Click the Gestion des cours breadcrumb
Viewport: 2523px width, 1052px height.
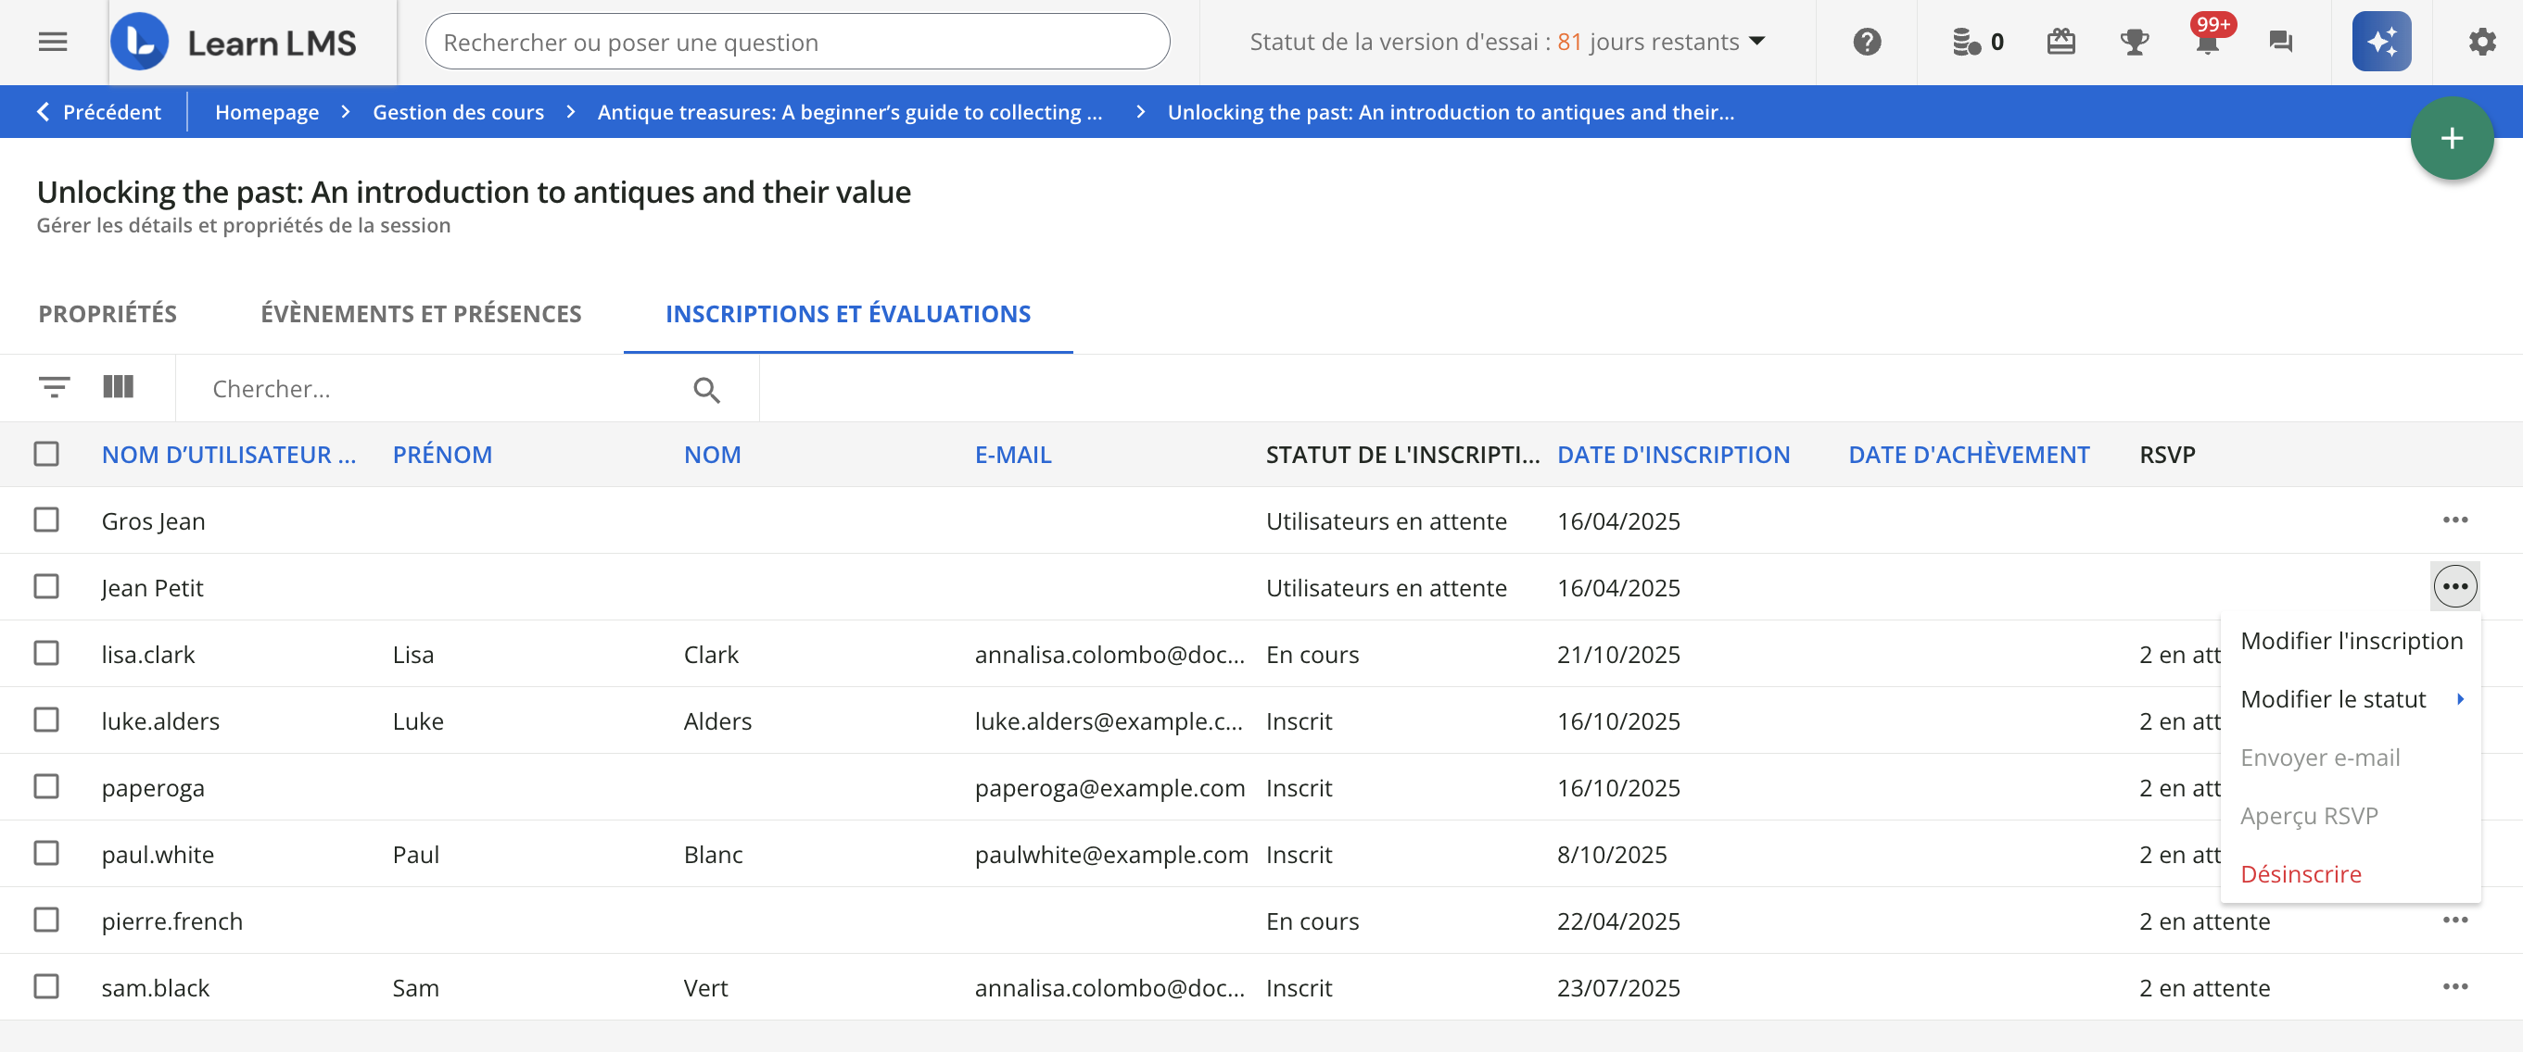(457, 113)
